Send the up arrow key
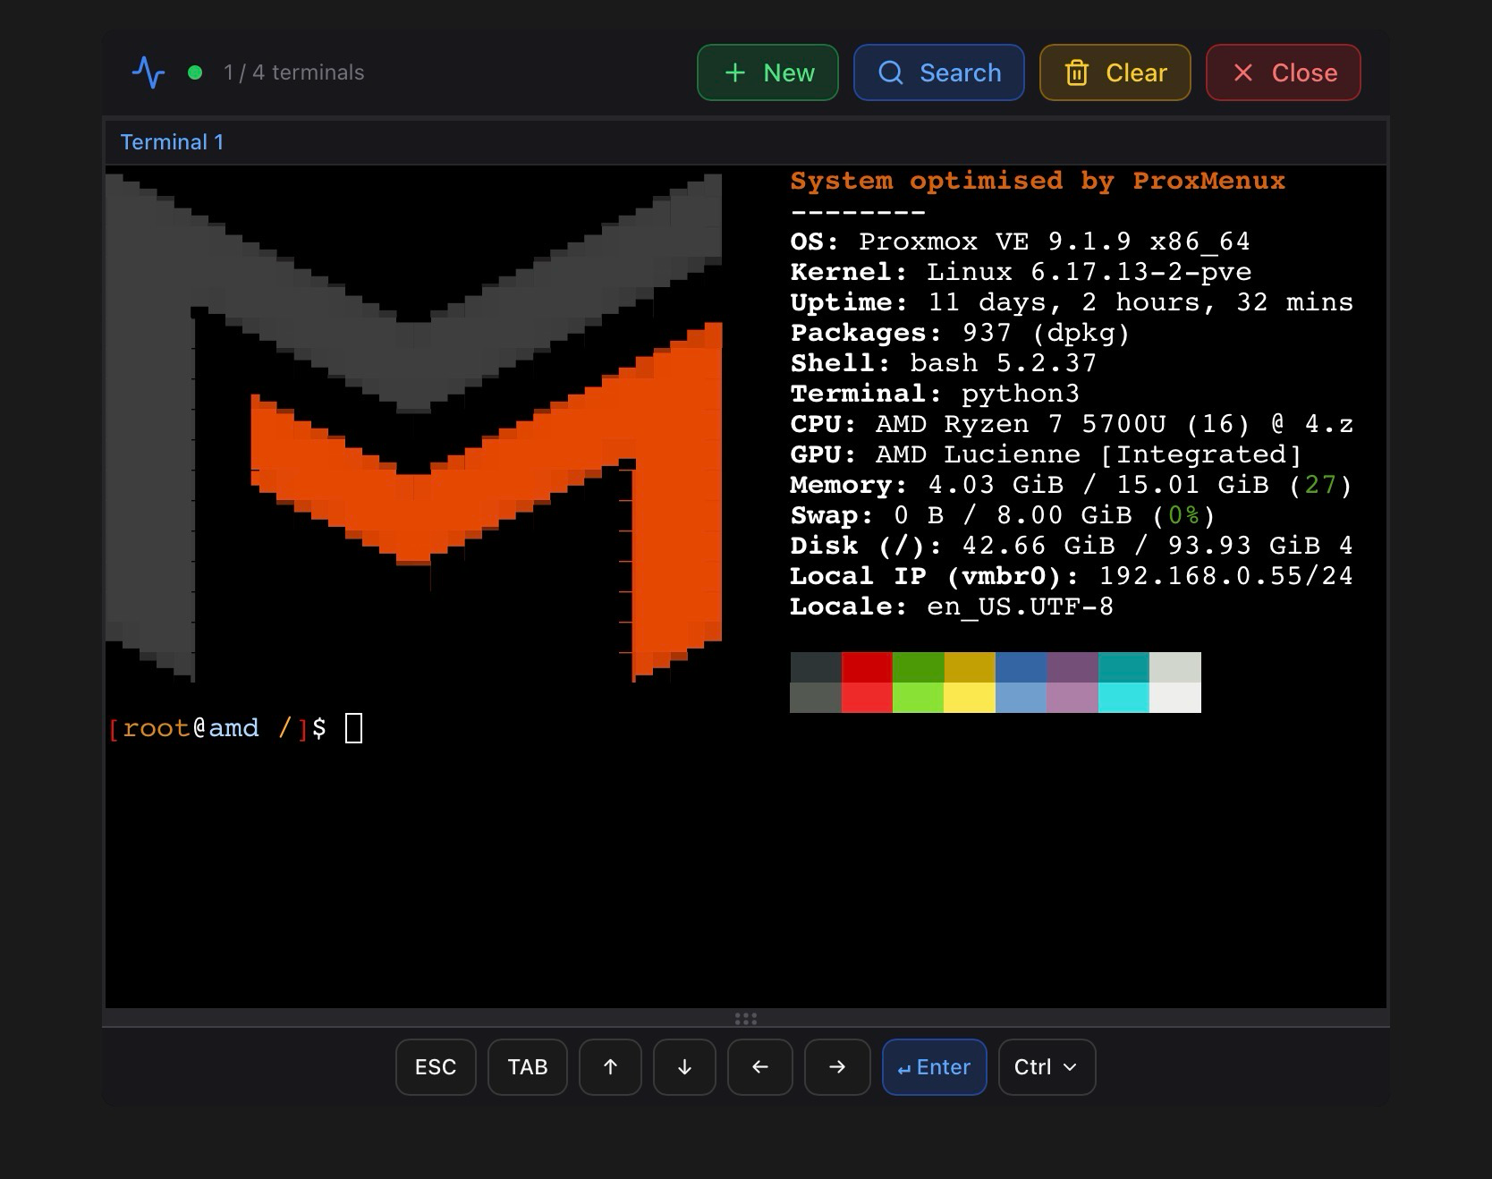1492x1179 pixels. (610, 1067)
